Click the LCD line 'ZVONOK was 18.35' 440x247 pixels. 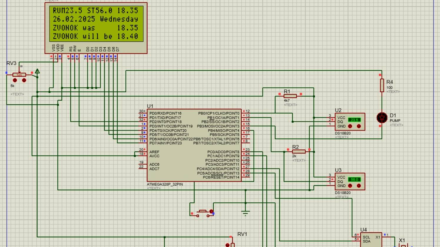[x=95, y=28]
